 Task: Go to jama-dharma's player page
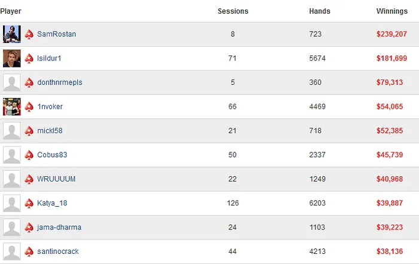(59, 228)
